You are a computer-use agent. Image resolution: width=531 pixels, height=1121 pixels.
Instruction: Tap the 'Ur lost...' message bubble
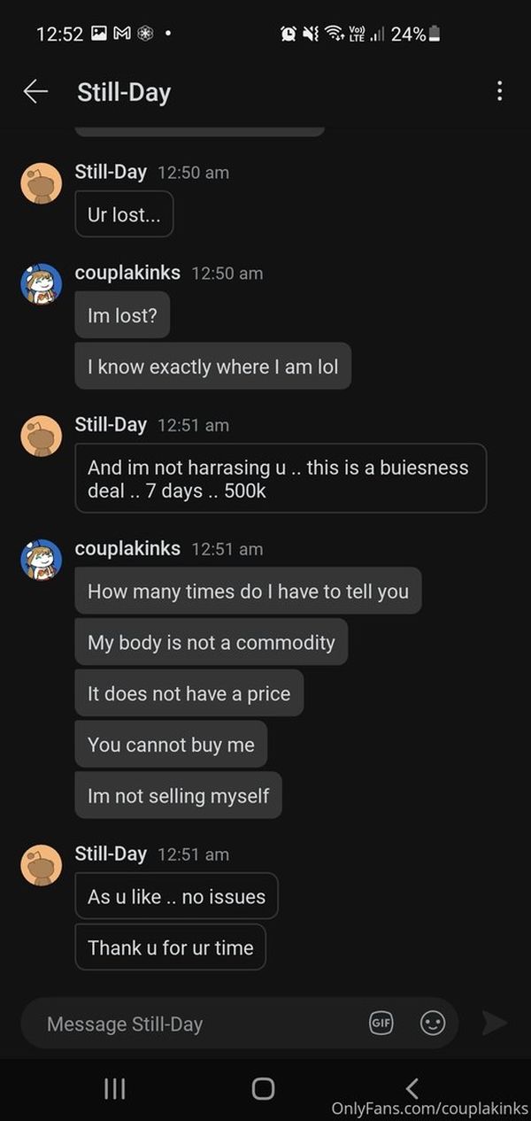tap(124, 214)
